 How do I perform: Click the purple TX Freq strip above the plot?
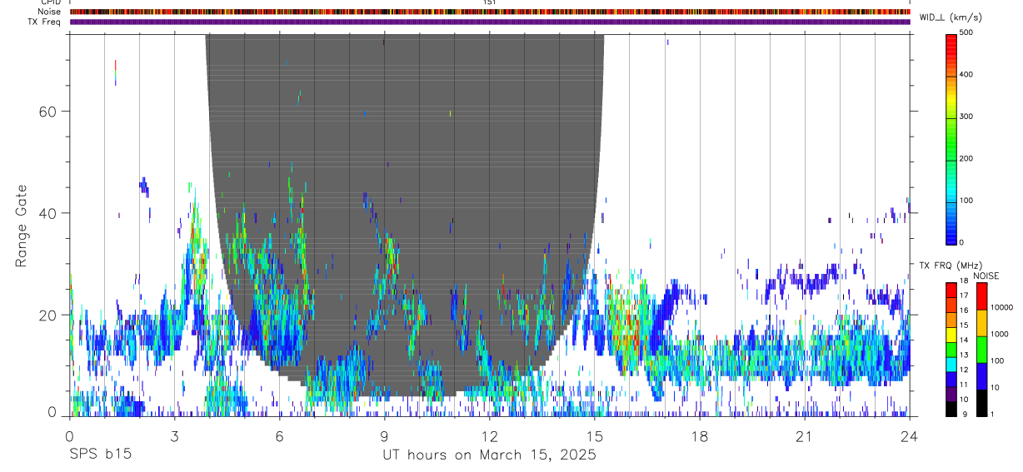coord(490,22)
